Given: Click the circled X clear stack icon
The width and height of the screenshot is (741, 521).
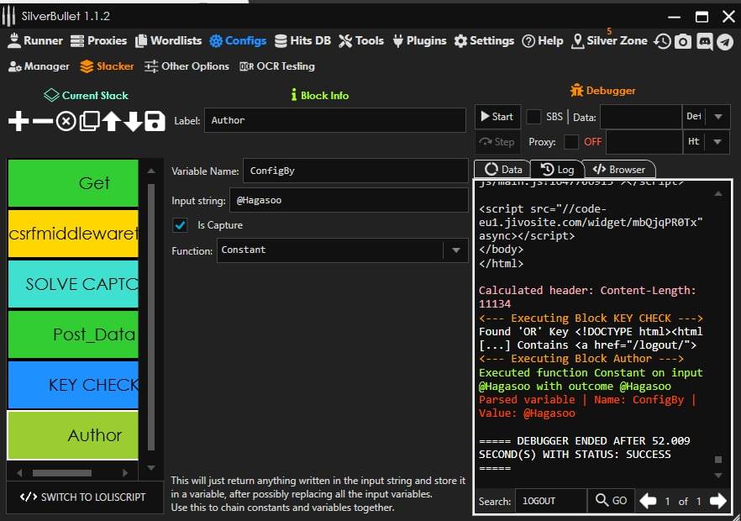Looking at the screenshot, I should [66, 122].
